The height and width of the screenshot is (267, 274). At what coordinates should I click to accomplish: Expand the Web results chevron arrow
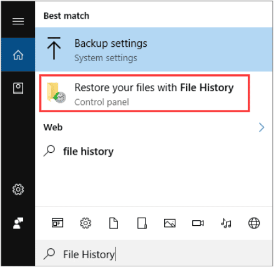coord(262,127)
